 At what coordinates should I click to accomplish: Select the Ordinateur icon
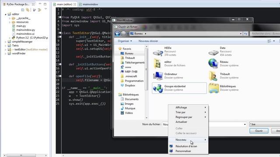[x=158, y=76]
